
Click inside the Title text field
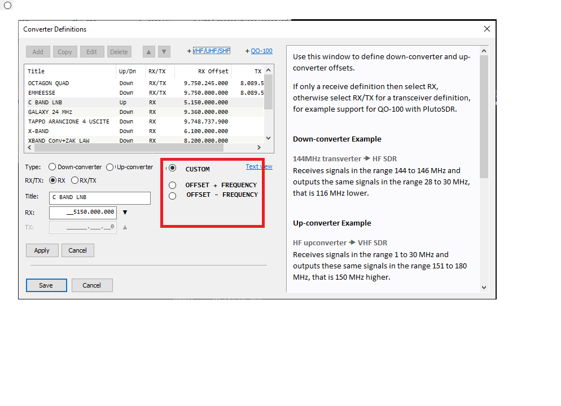coord(100,197)
